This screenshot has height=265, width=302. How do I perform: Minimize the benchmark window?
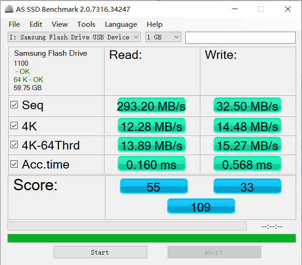pos(235,9)
